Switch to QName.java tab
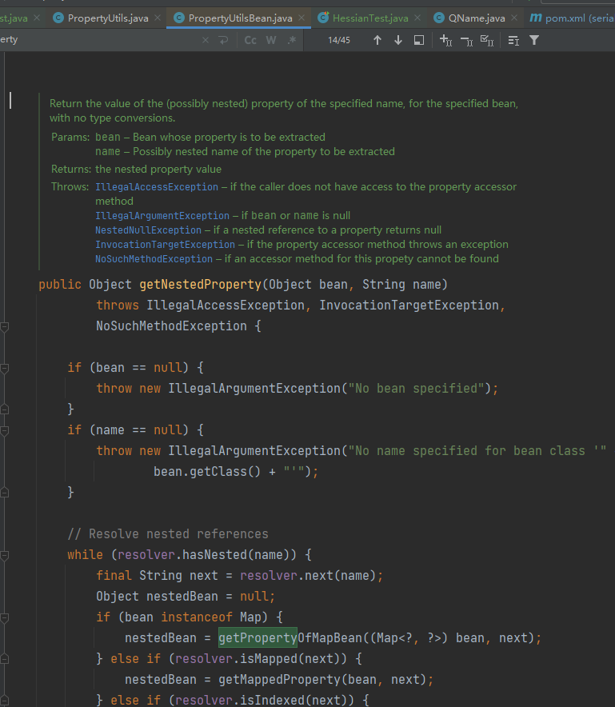Screen dimensions: 615x707 pyautogui.click(x=477, y=18)
